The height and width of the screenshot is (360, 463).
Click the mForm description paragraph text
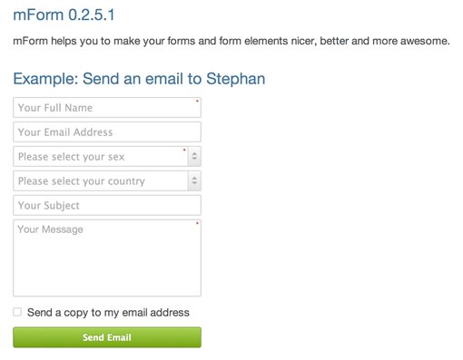click(x=231, y=41)
